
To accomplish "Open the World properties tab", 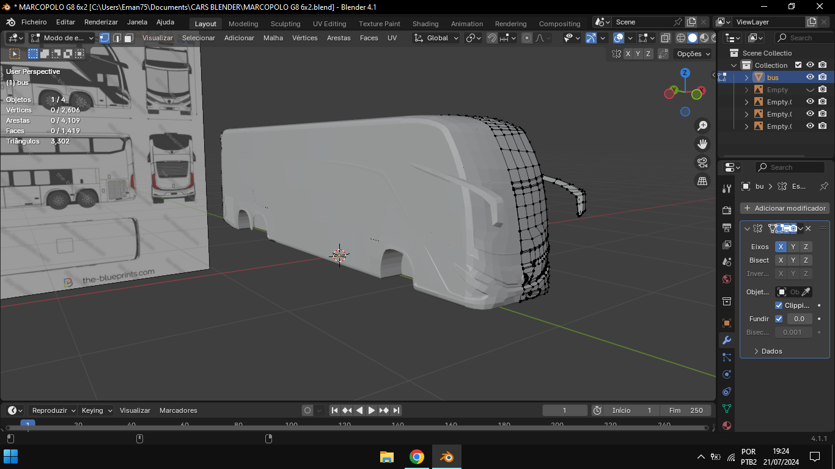I will tap(727, 279).
